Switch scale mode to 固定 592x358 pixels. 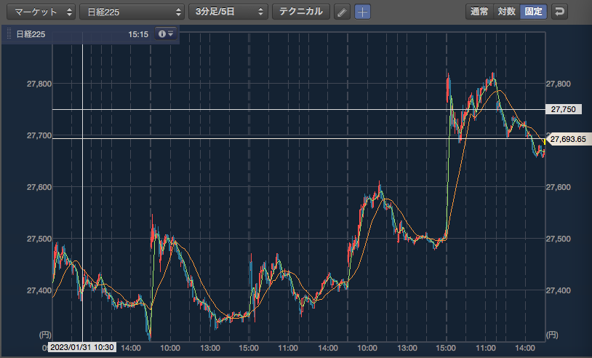[534, 12]
